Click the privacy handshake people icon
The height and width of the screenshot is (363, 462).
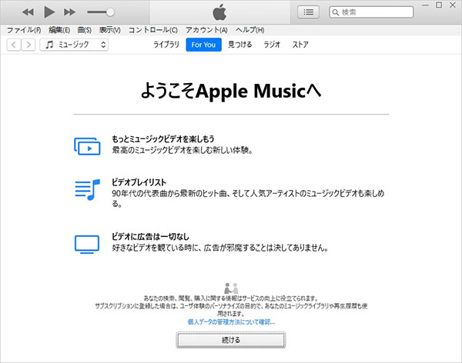point(231,288)
